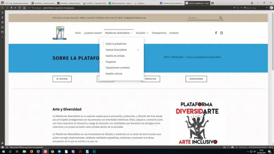
Task: Open the closed tabs trash can
Action: (x=252, y=3)
